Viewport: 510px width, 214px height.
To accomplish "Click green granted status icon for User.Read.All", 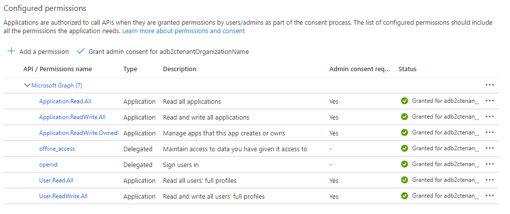I will pos(405,180).
